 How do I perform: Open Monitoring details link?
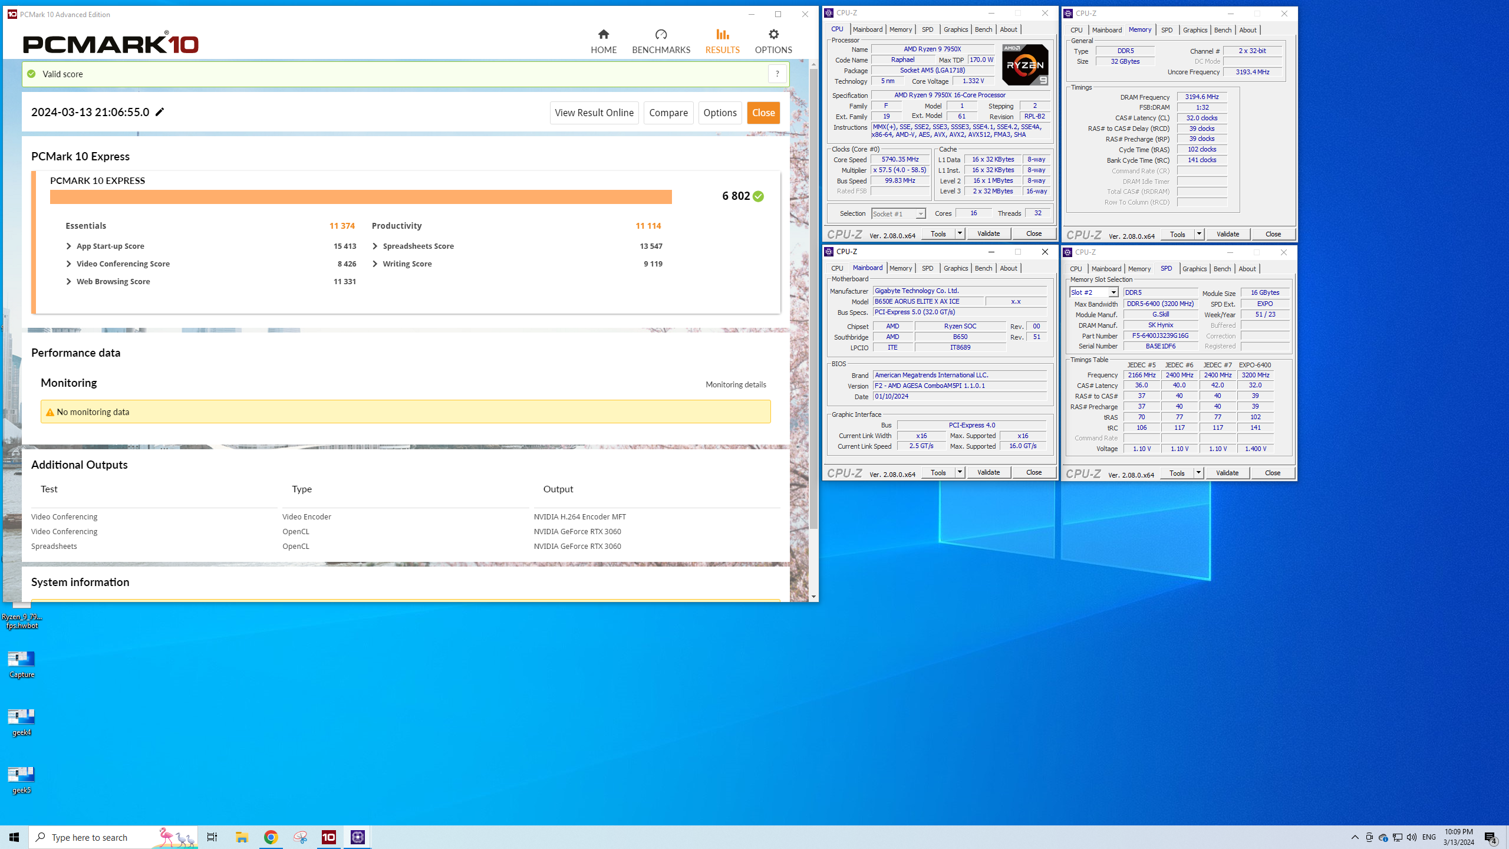736,384
